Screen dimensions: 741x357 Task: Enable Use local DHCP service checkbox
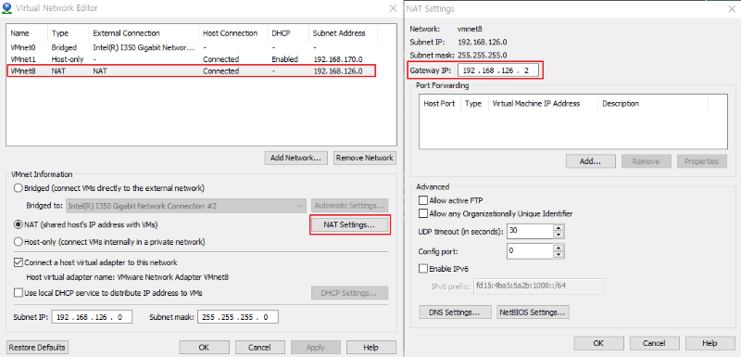tap(19, 293)
